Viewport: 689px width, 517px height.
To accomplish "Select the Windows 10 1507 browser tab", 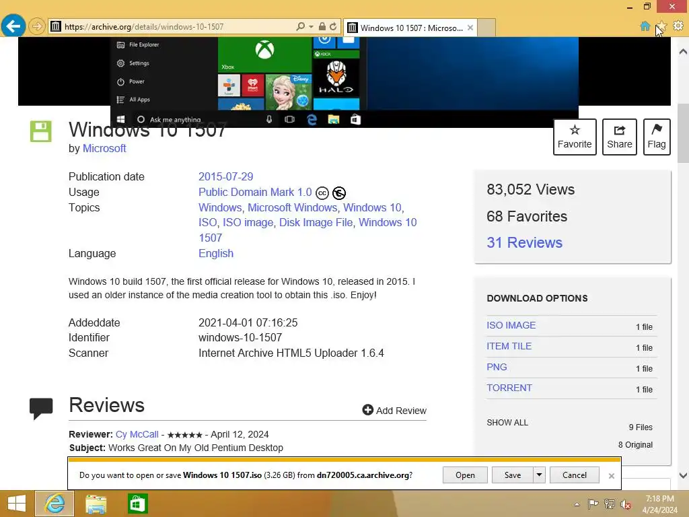I will 410,28.
